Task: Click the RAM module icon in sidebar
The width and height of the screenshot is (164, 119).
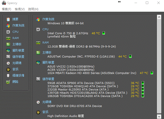Action: [8, 38]
